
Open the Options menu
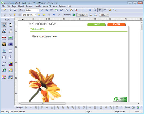coord(62,6)
